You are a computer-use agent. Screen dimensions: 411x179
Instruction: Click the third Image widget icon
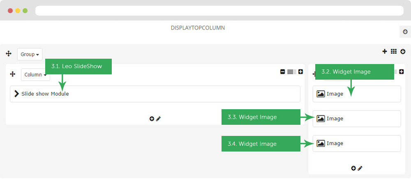[x=321, y=143]
